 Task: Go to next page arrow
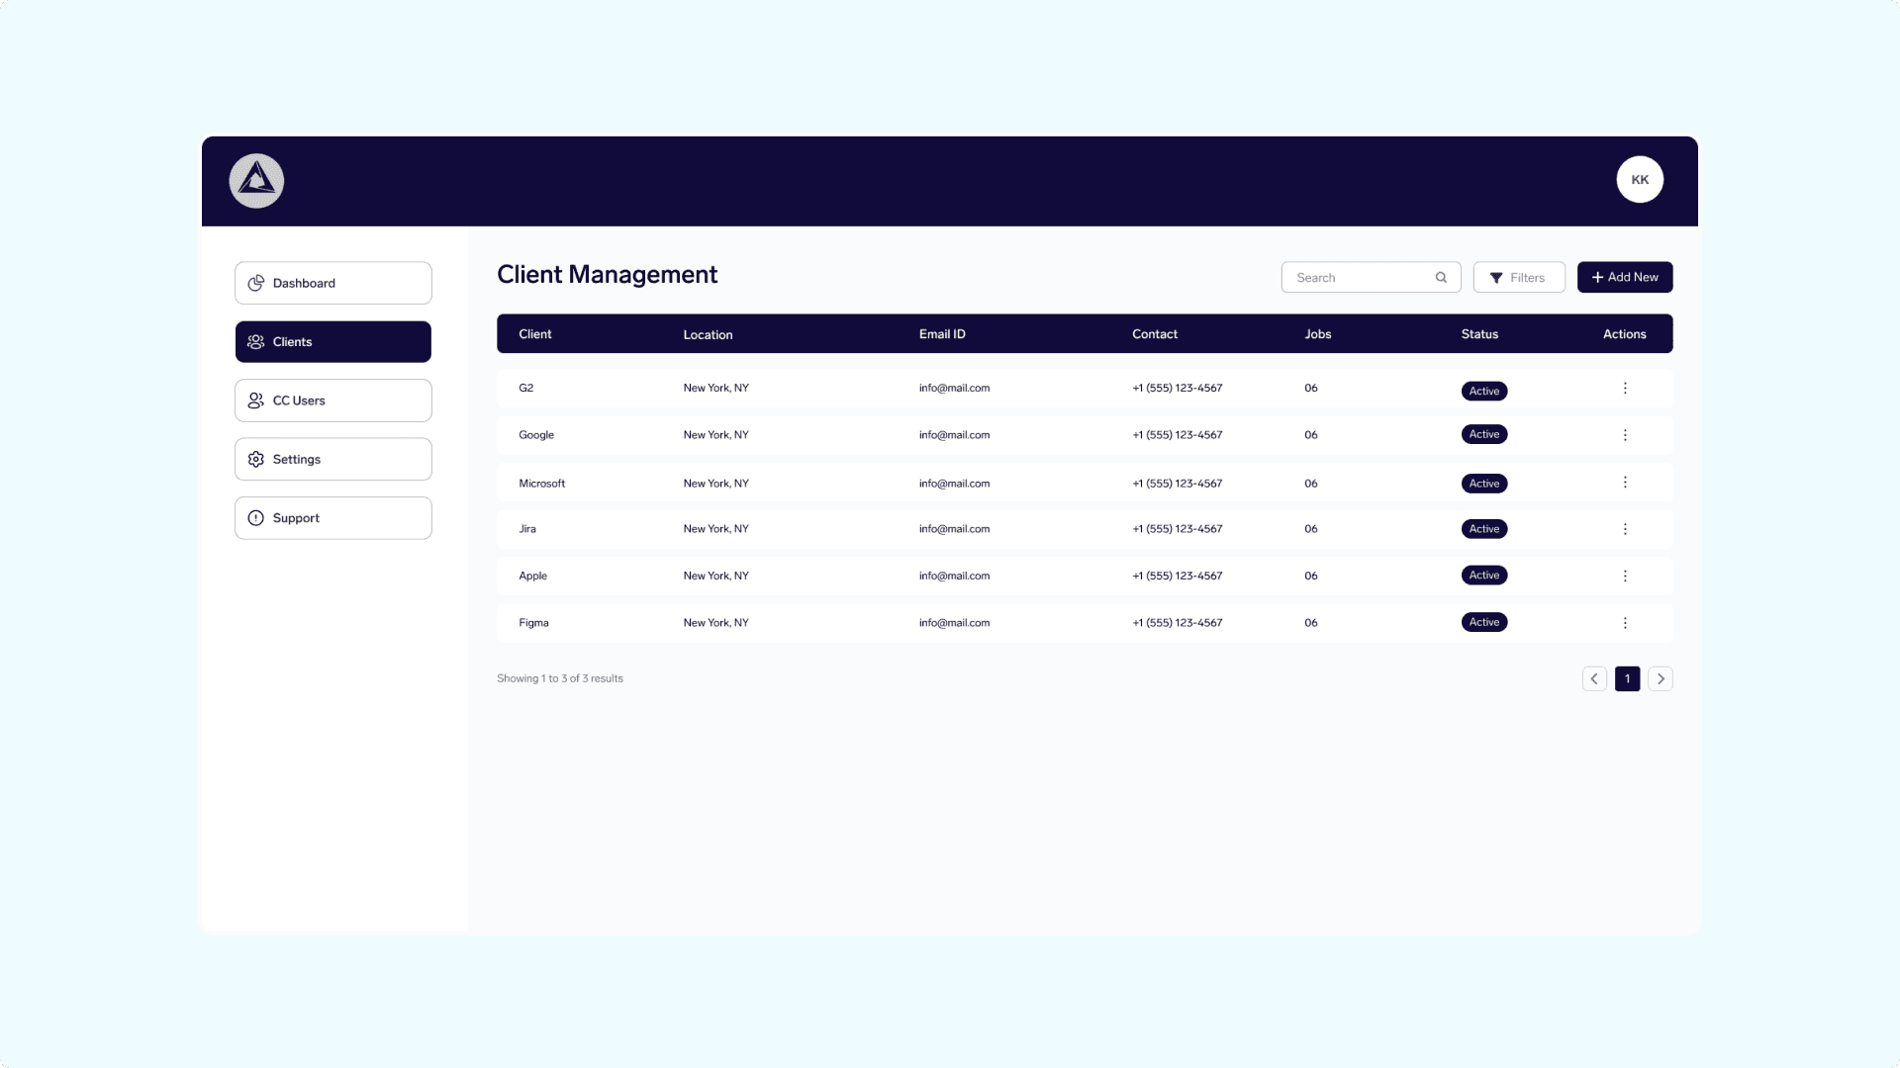pos(1661,678)
